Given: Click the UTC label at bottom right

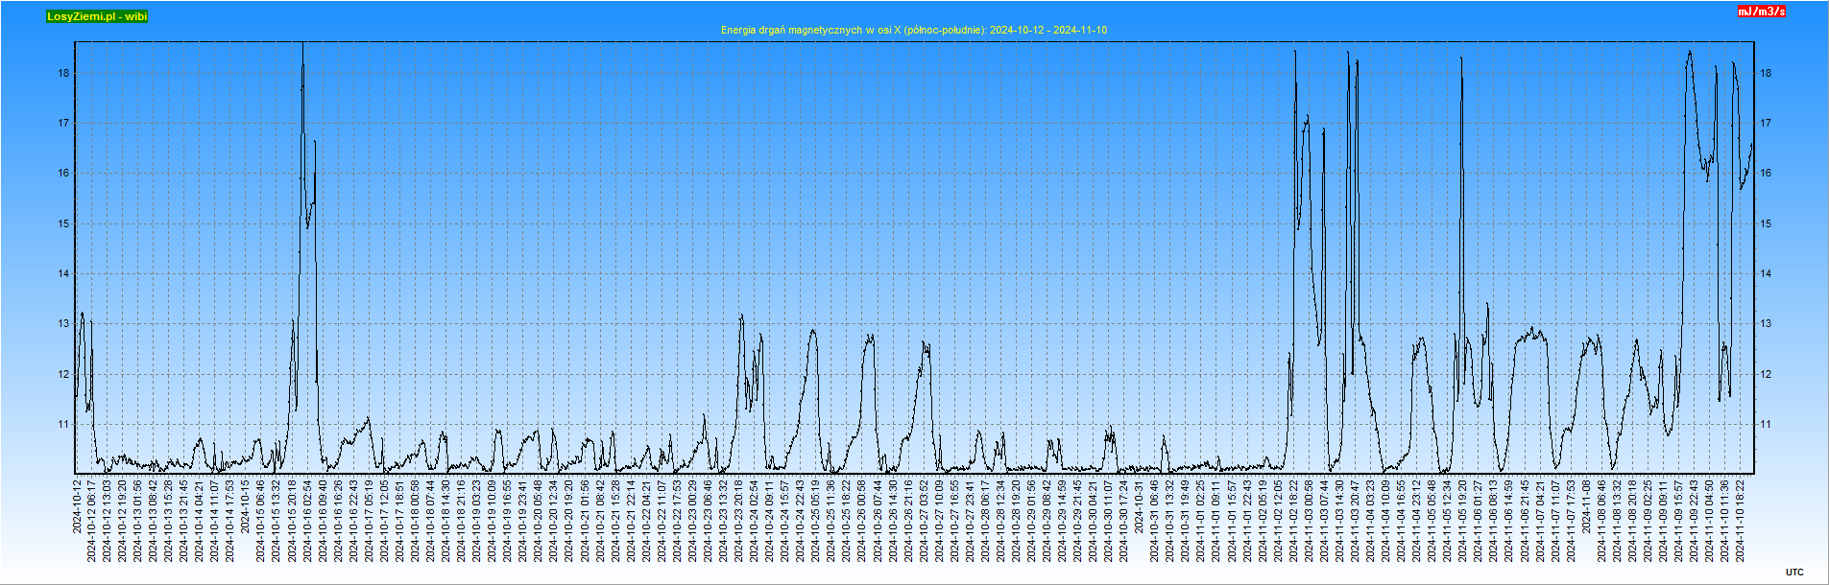Looking at the screenshot, I should [x=1794, y=573].
